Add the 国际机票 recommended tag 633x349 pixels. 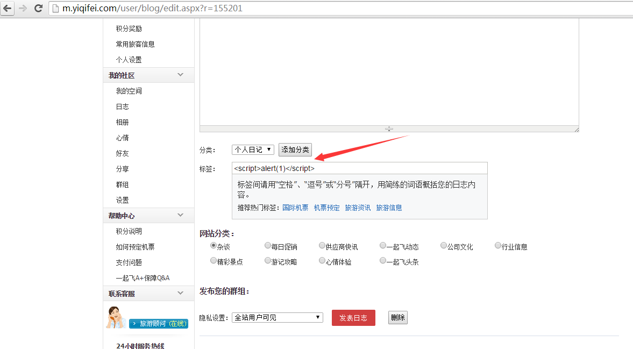tap(295, 208)
